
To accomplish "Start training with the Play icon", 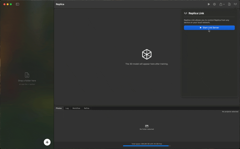I will tap(209, 4).
